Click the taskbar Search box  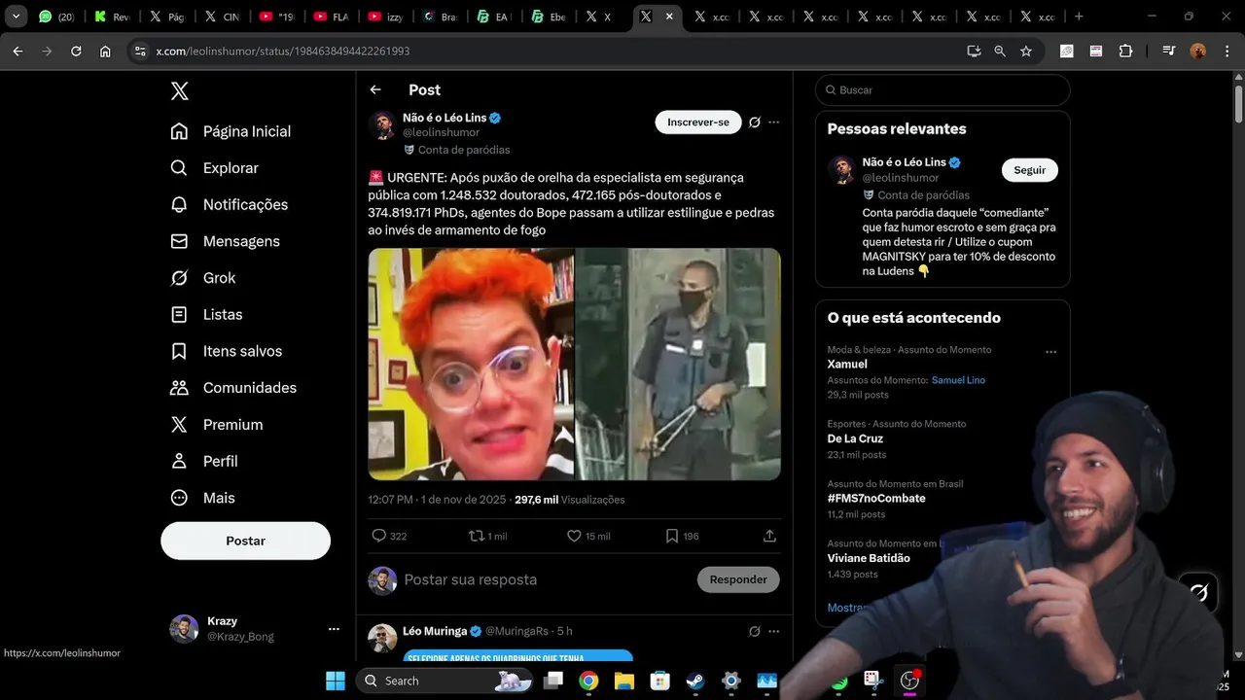click(x=446, y=681)
